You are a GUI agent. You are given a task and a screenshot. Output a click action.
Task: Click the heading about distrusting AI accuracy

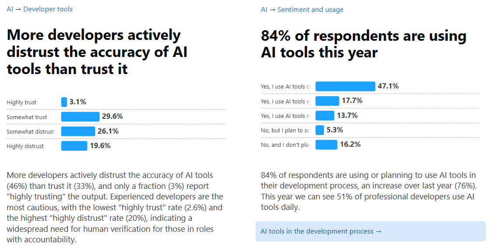click(x=97, y=52)
